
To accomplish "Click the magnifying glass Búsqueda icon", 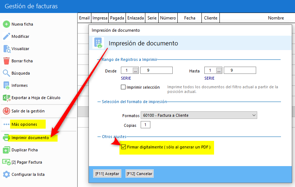I will [x=6, y=73].
